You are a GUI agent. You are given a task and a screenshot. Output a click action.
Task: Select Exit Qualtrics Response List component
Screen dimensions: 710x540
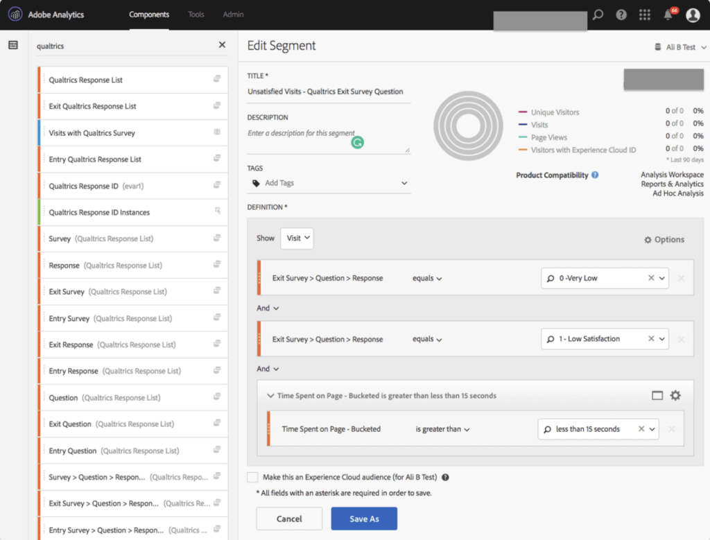click(133, 106)
